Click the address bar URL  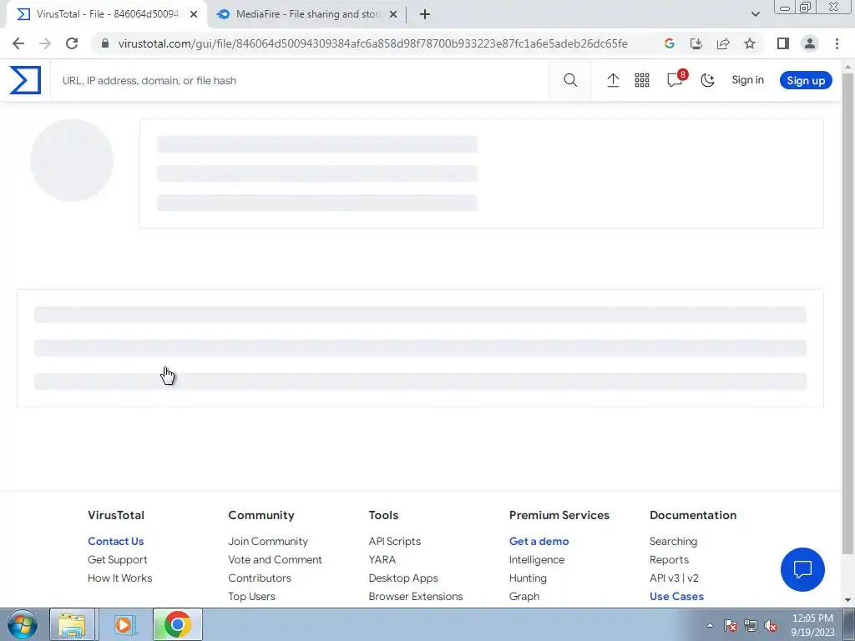coord(372,43)
